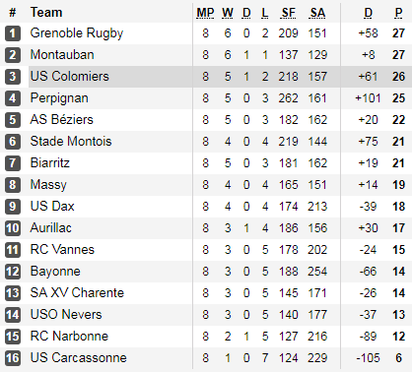Open the US Carcassonne team link

pos(78,358)
